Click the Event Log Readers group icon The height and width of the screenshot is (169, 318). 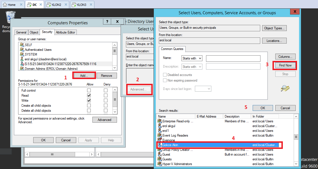[160, 135]
